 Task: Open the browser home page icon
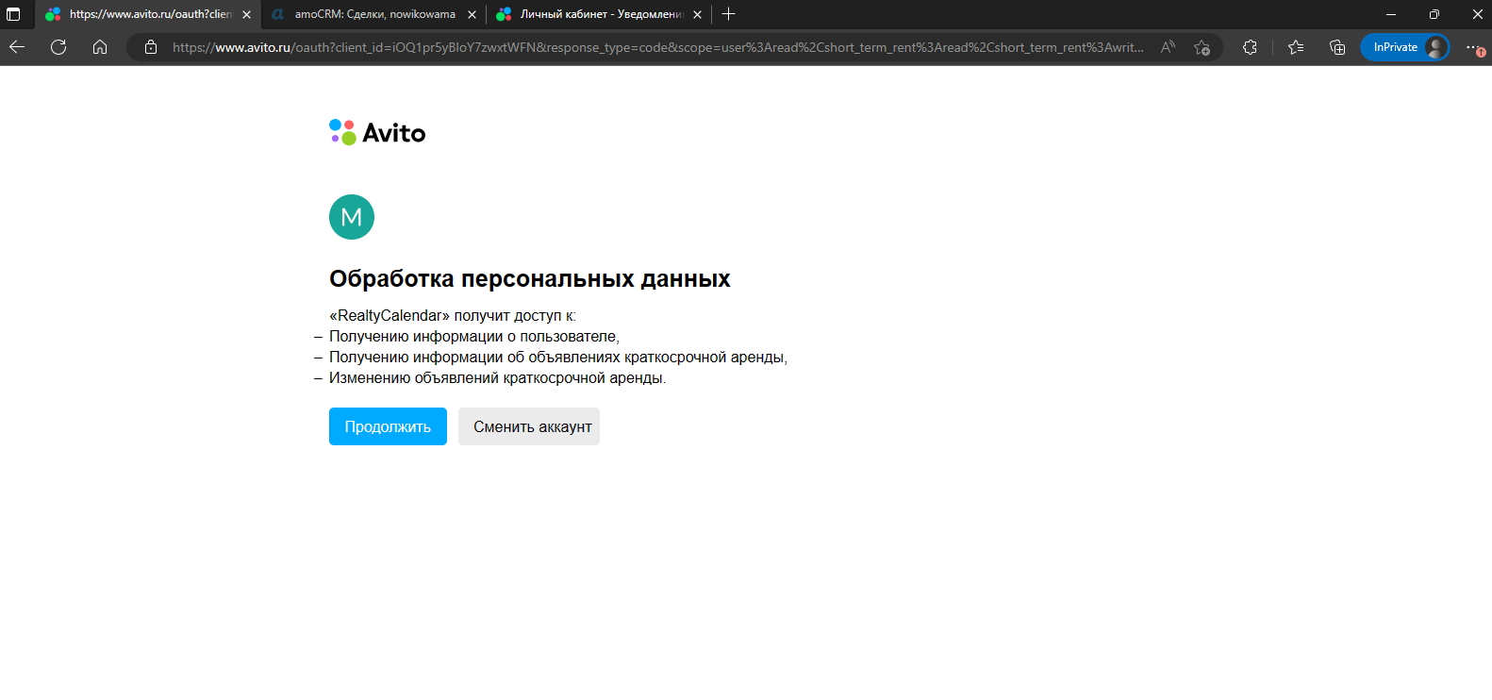tap(100, 47)
